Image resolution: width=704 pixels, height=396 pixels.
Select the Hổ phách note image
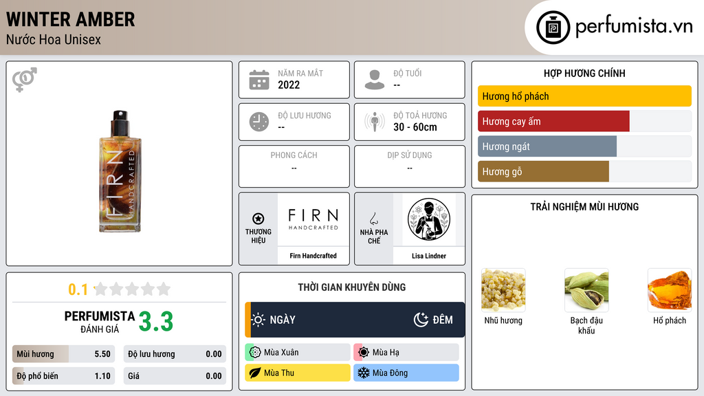pos(670,290)
